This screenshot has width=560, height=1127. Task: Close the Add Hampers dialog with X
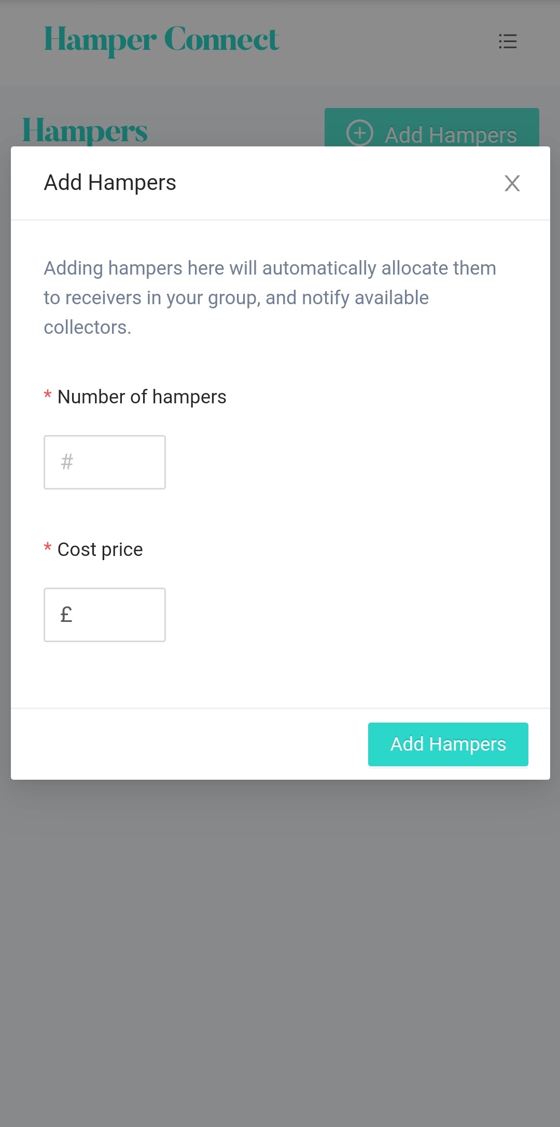pos(512,183)
